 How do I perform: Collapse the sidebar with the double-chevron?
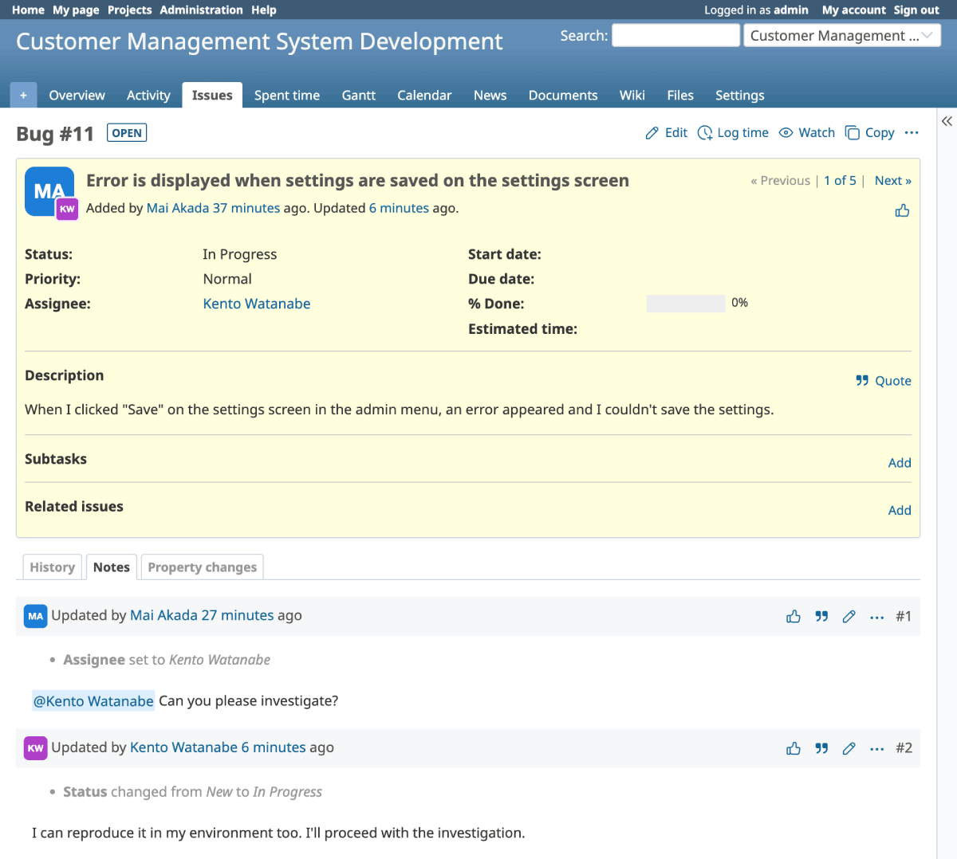coord(947,121)
